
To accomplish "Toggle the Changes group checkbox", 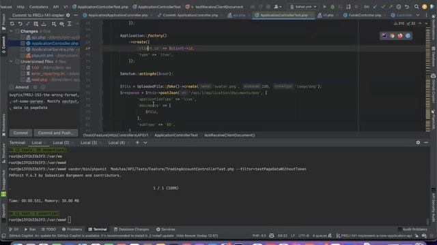I will (x=17, y=31).
